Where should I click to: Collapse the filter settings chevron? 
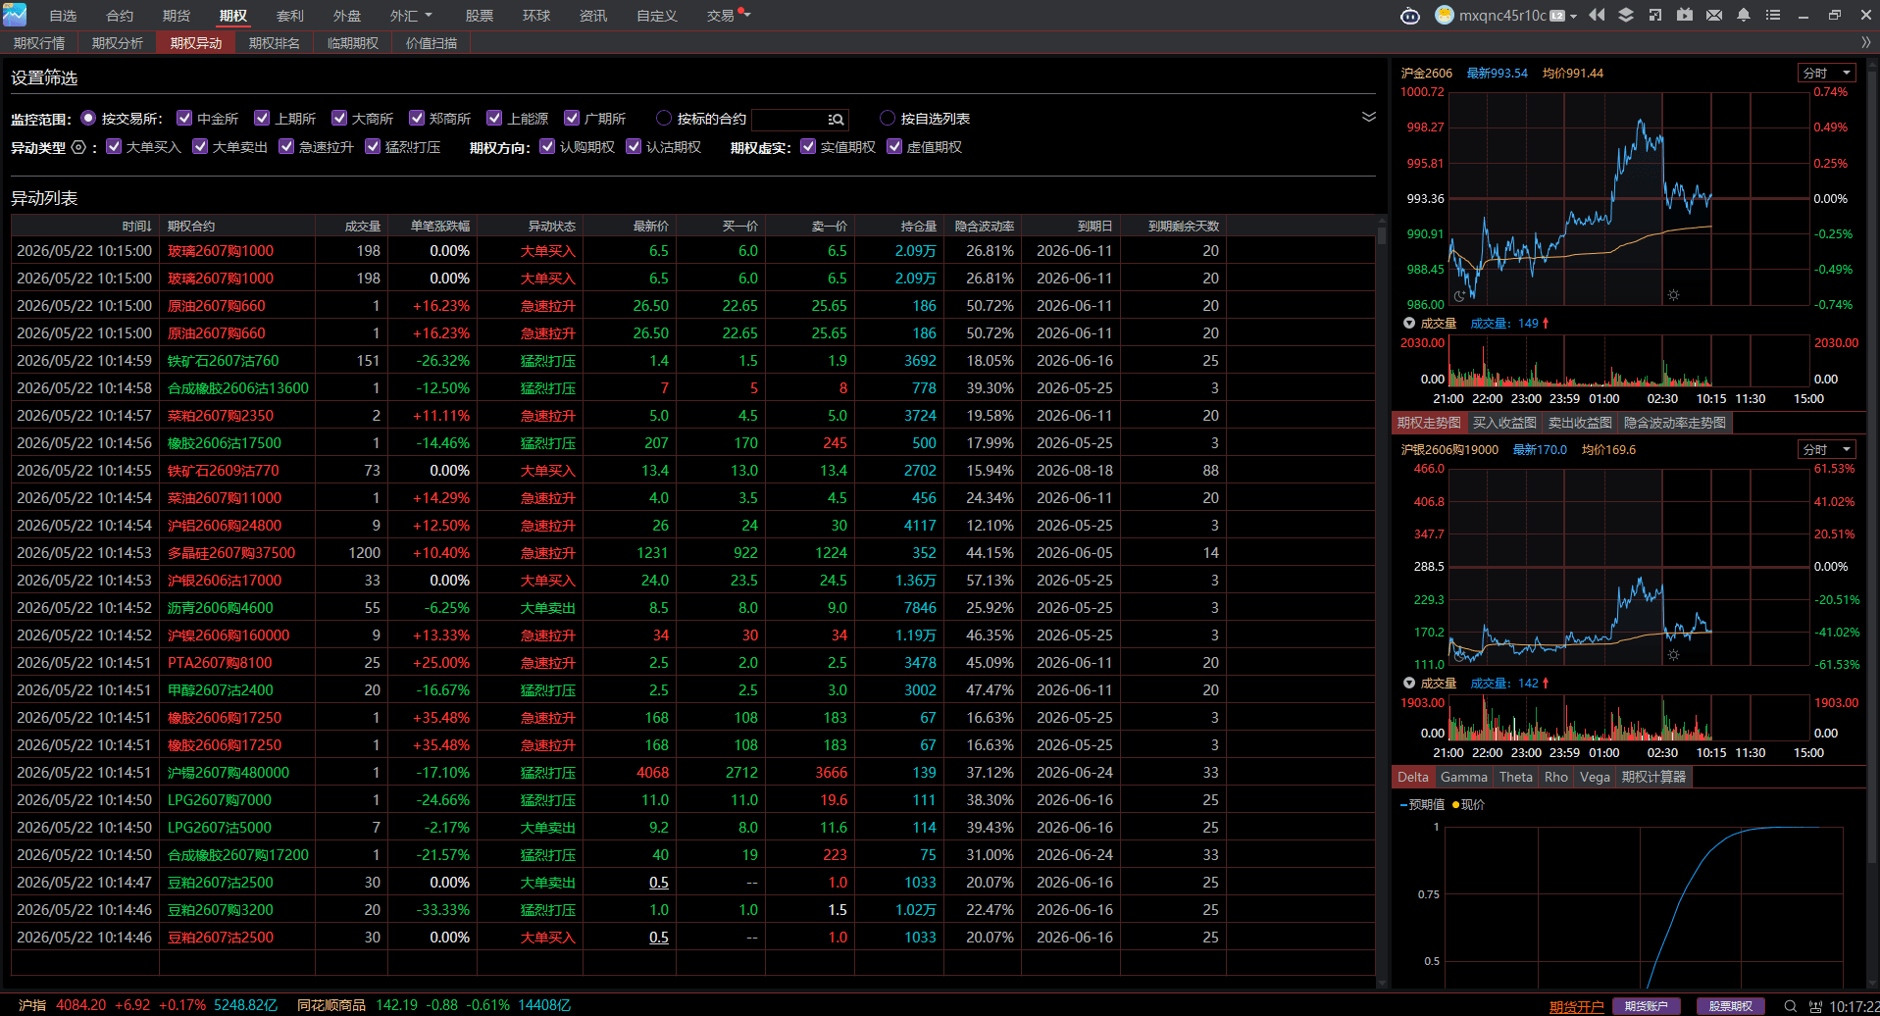1369,117
